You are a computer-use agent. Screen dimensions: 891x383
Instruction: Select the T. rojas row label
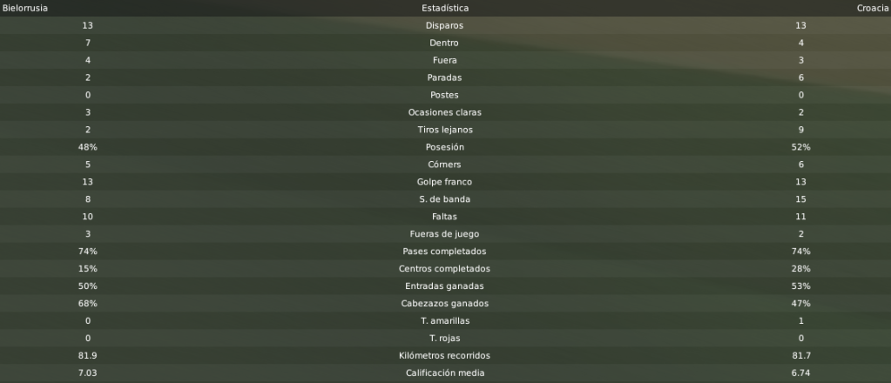pyautogui.click(x=445, y=338)
